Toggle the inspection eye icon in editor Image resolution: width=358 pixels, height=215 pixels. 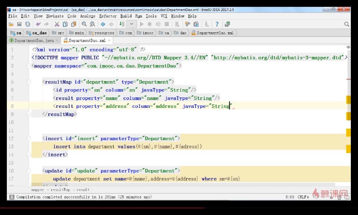pyautogui.click(x=348, y=47)
